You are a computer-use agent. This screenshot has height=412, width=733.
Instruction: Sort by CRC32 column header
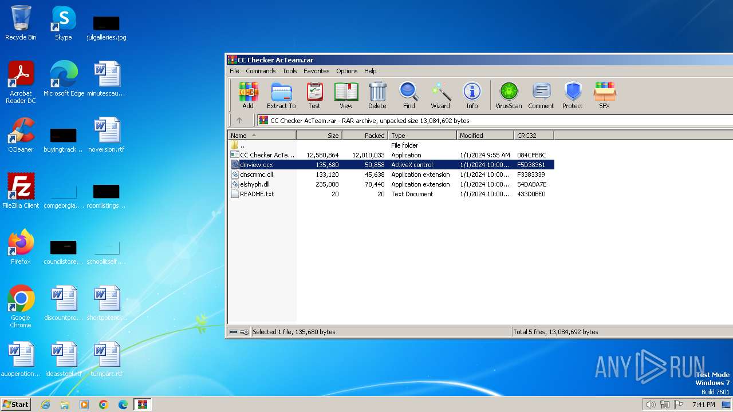pos(534,136)
